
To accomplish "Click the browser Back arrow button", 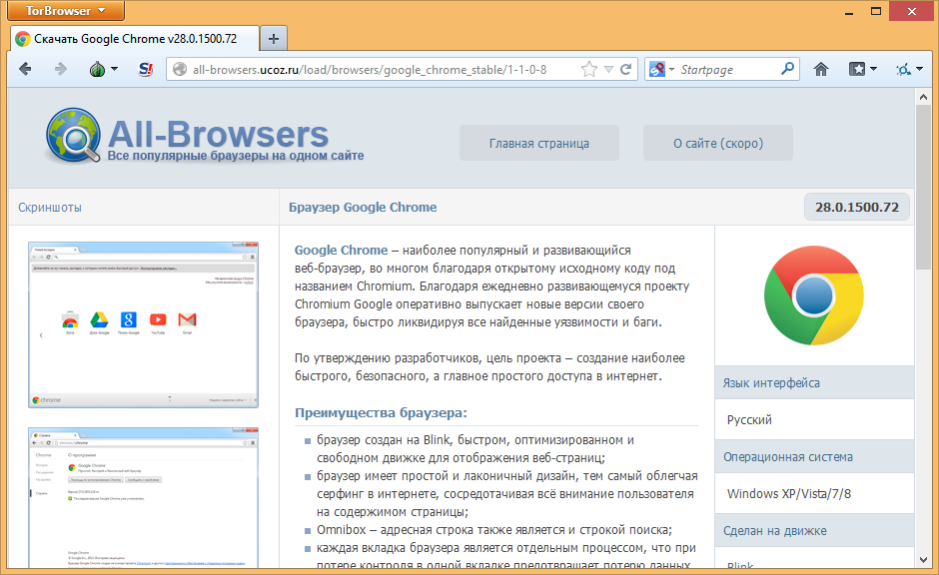I will pos(25,69).
